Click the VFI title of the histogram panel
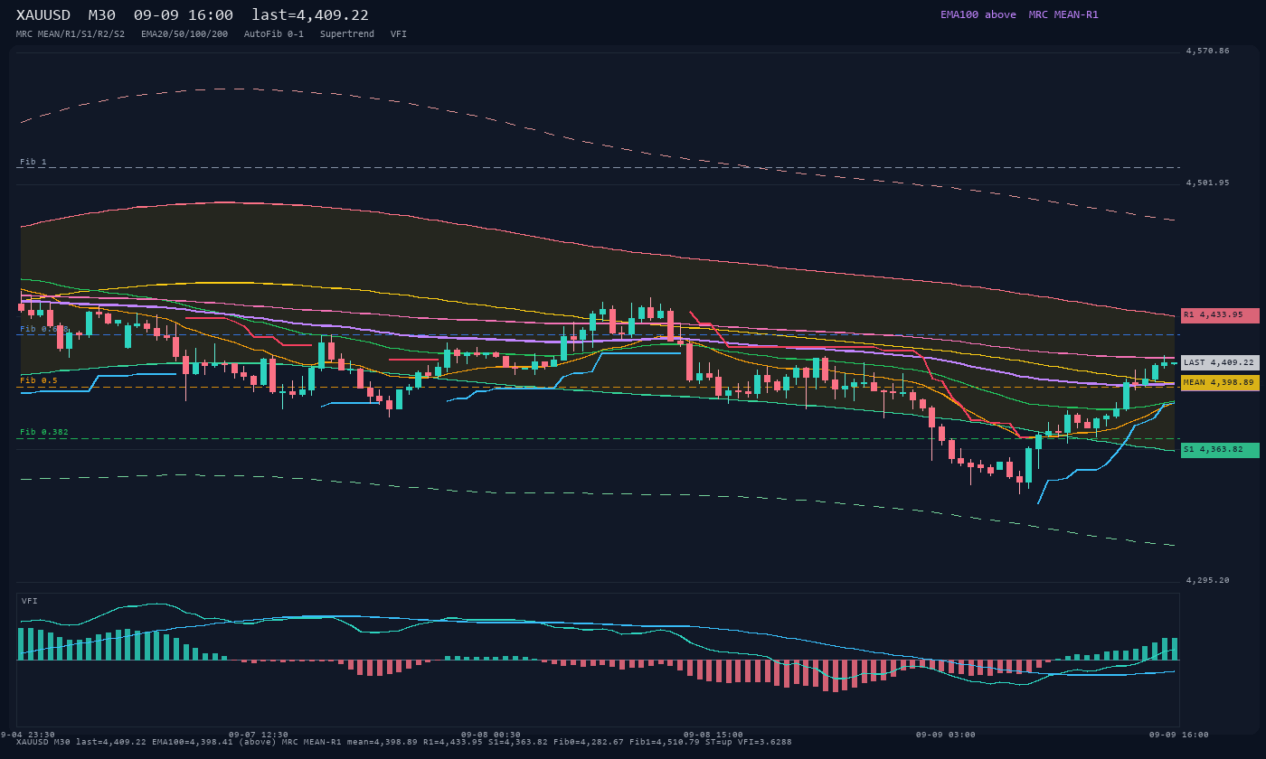The image size is (1266, 759). (x=30, y=601)
